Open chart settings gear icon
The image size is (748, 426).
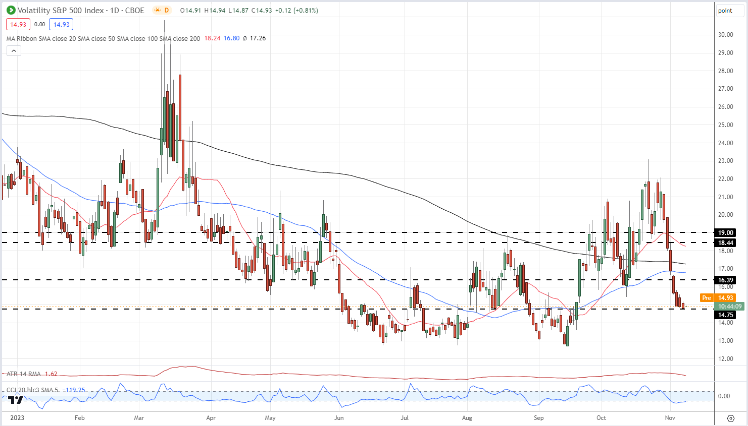click(x=731, y=418)
